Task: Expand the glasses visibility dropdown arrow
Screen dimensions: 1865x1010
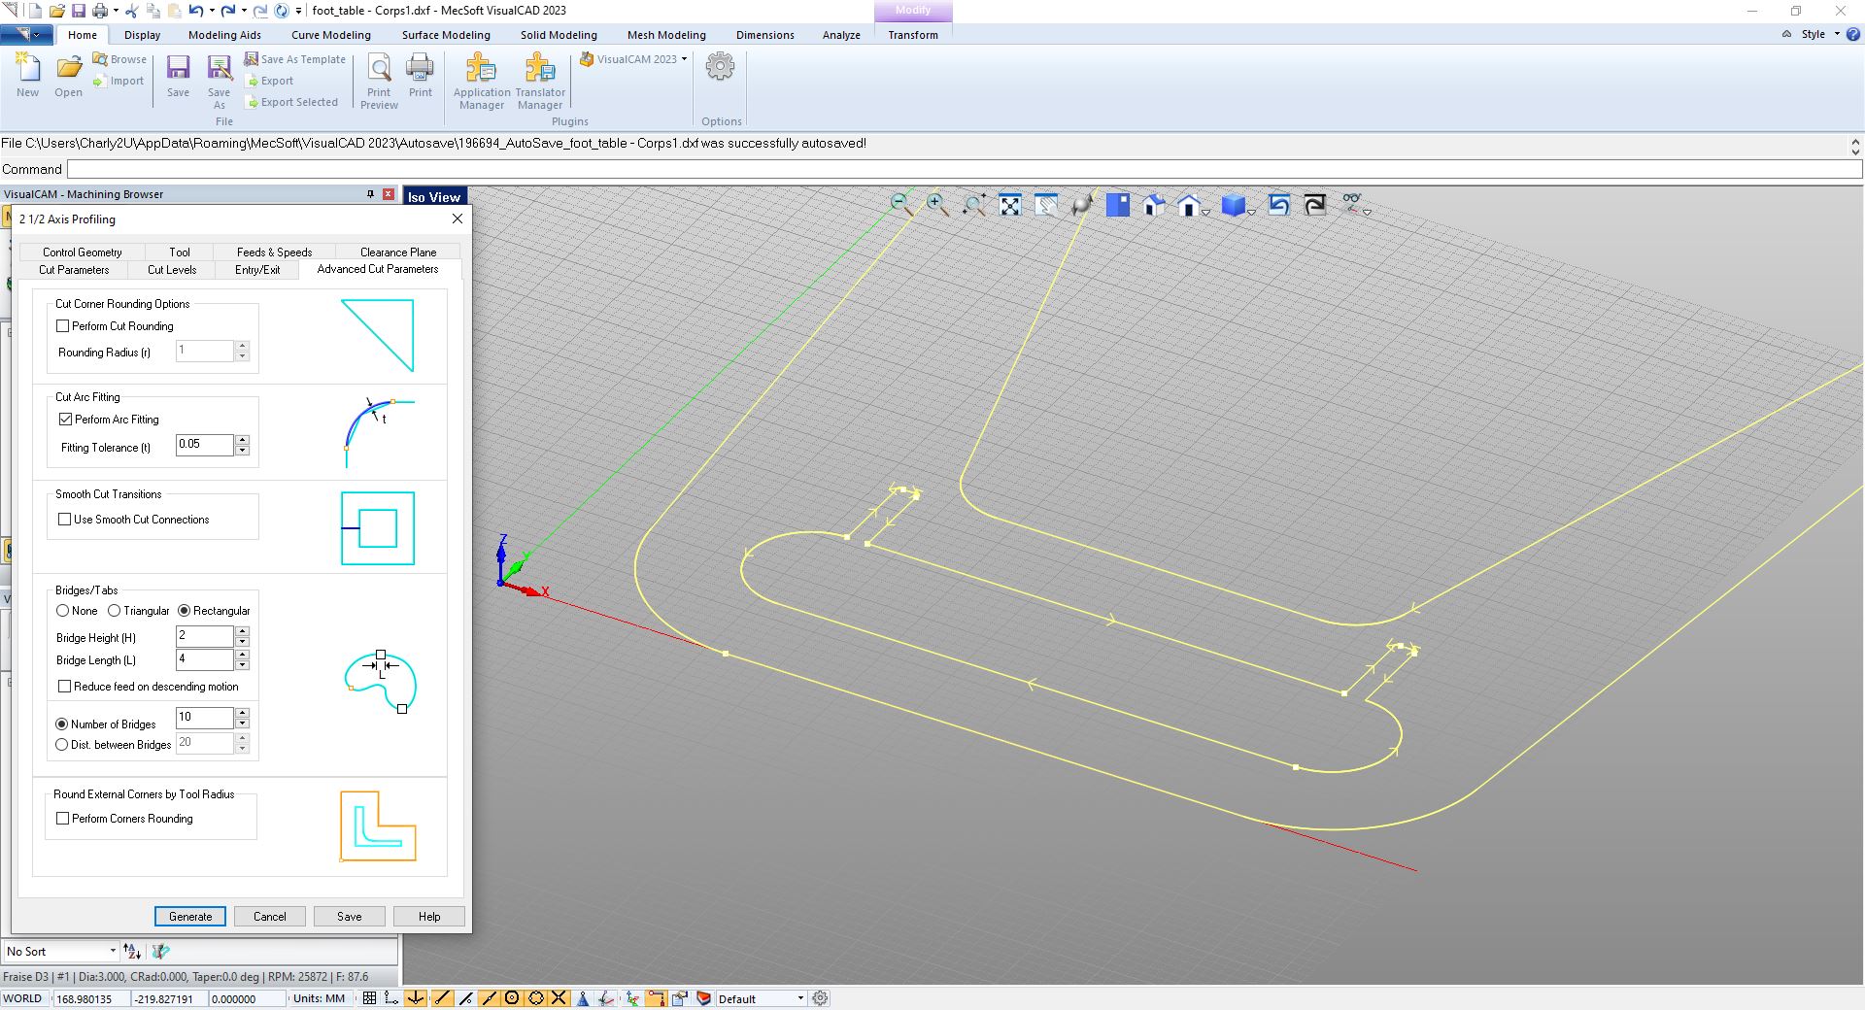Action: pos(1367,212)
